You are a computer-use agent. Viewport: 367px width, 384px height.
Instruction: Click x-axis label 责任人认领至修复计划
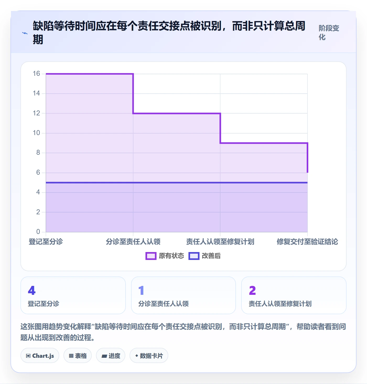coord(220,242)
